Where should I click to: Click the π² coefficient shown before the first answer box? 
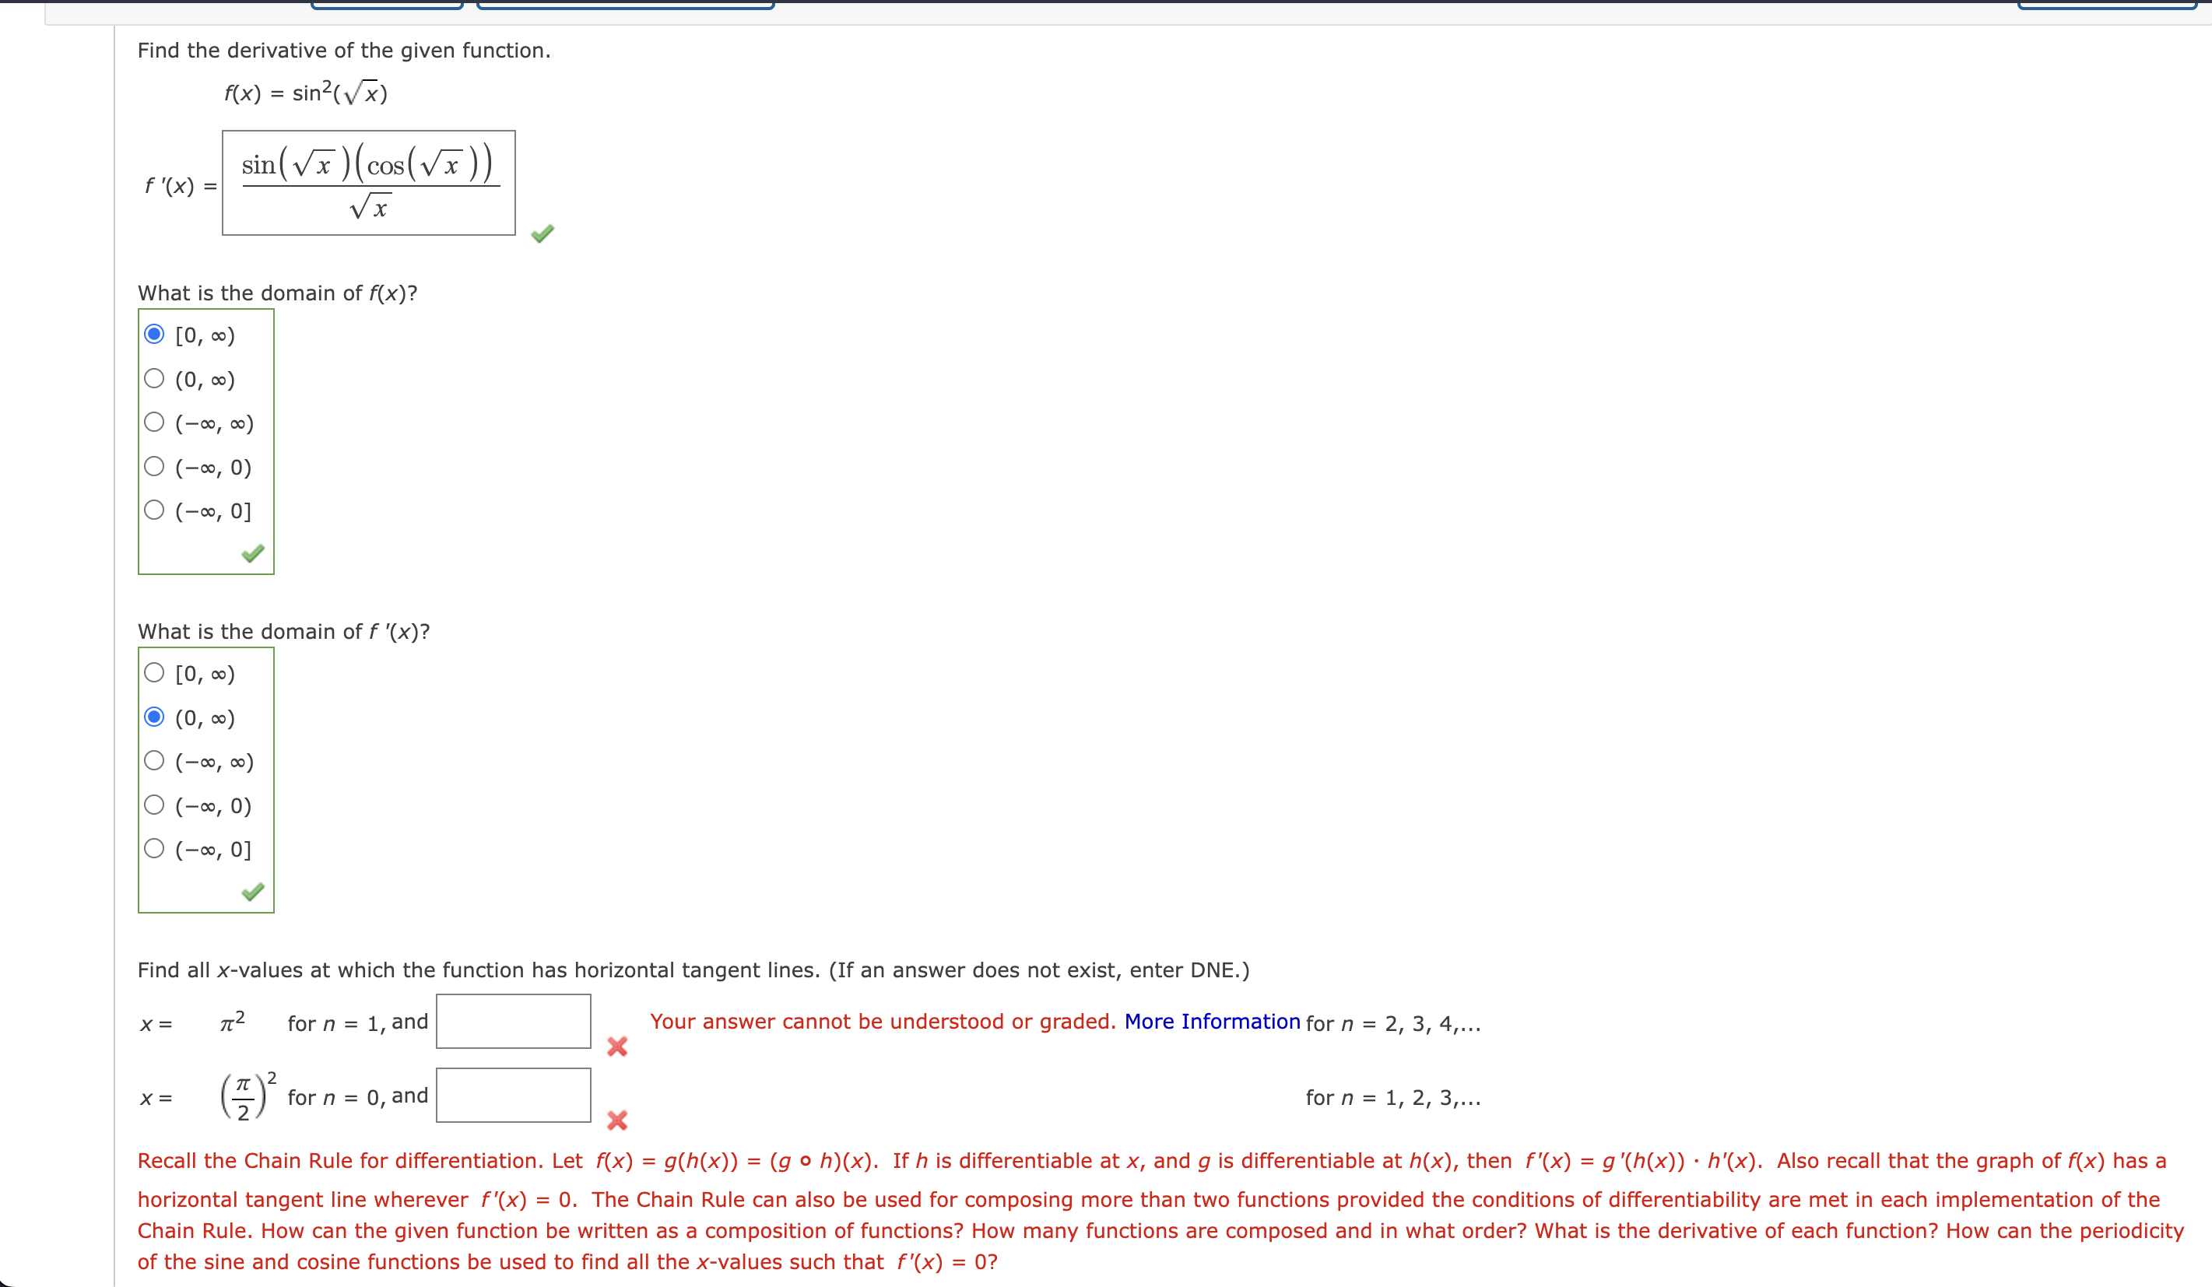232,1020
